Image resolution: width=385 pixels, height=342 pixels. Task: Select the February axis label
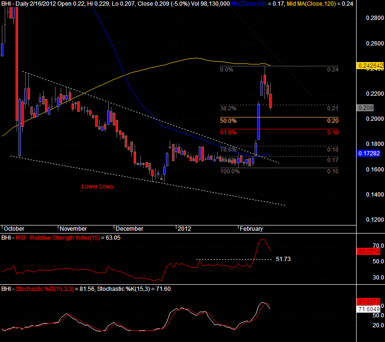[x=252, y=228]
